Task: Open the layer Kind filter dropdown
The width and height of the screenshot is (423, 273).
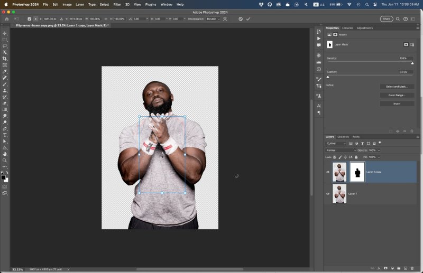Action: point(336,143)
